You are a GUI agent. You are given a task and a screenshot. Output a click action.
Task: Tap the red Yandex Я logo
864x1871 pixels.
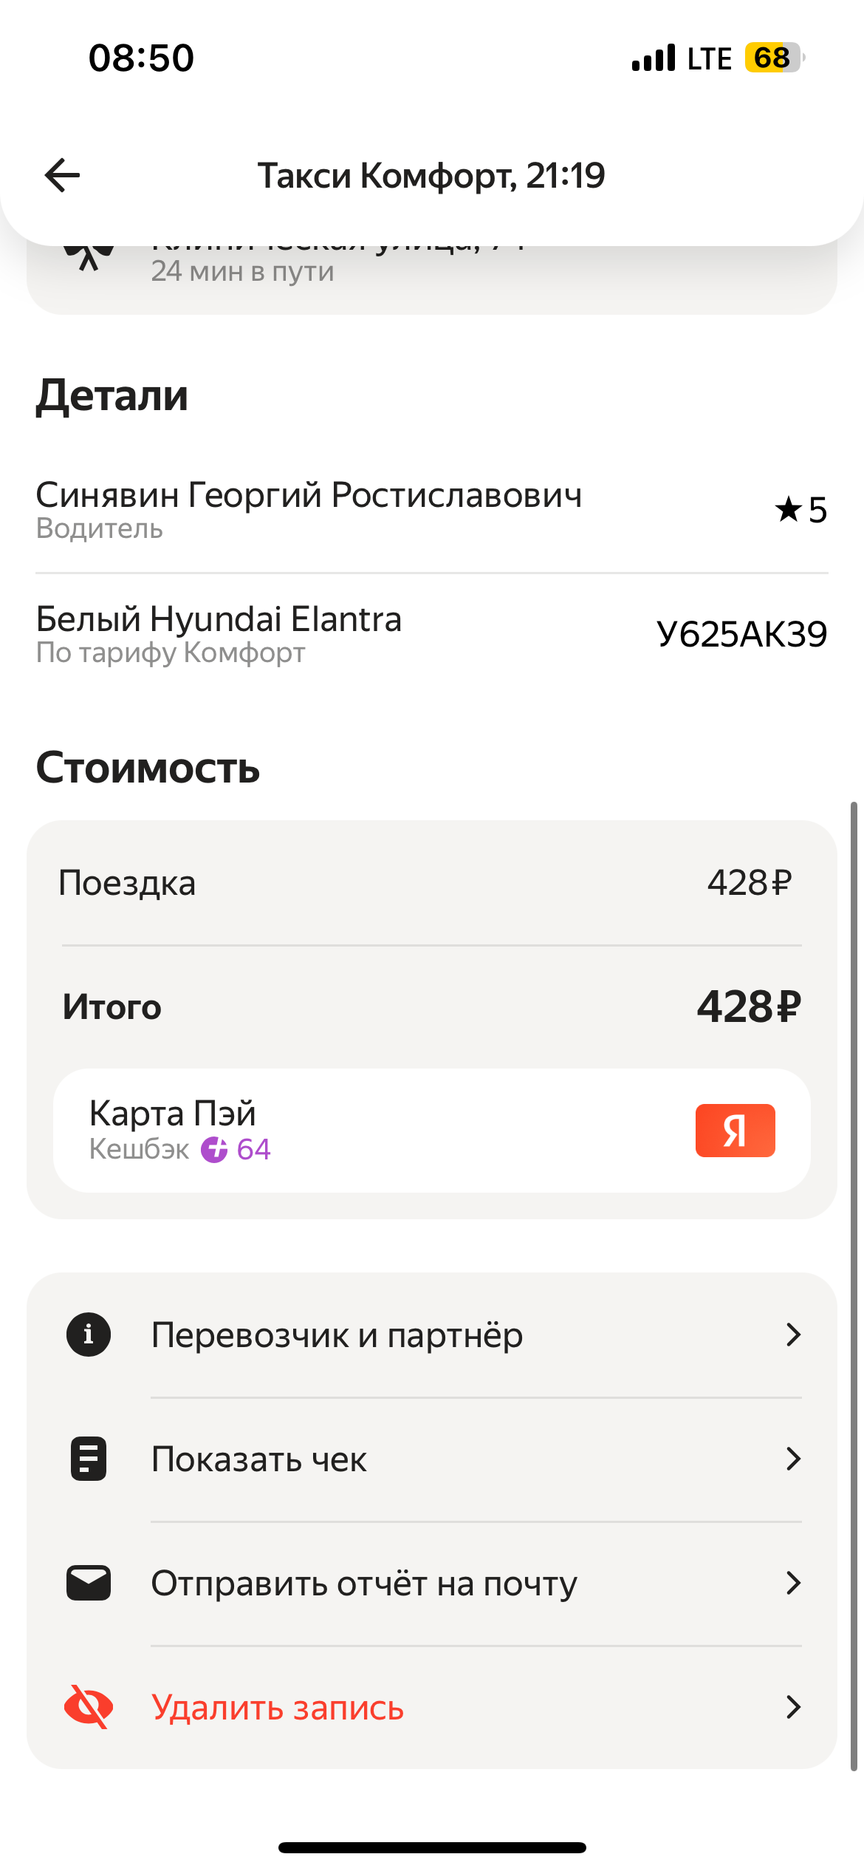pos(736,1131)
